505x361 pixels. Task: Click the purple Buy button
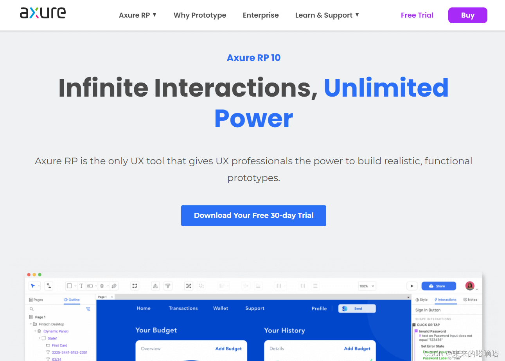pos(468,15)
